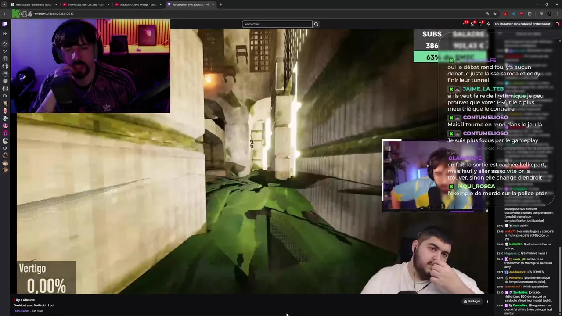Click chat message 'LES TERMES'
The image size is (562, 316).
click(x=534, y=272)
